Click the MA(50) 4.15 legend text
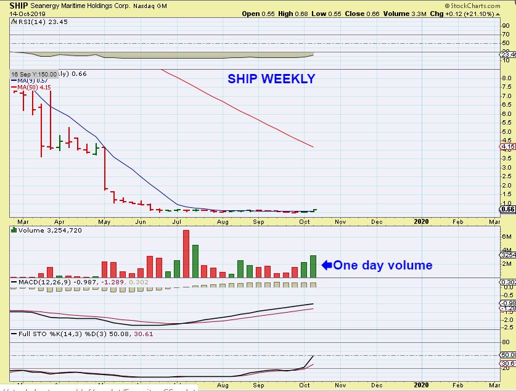Screen dimensions: 516x391 point(34,87)
